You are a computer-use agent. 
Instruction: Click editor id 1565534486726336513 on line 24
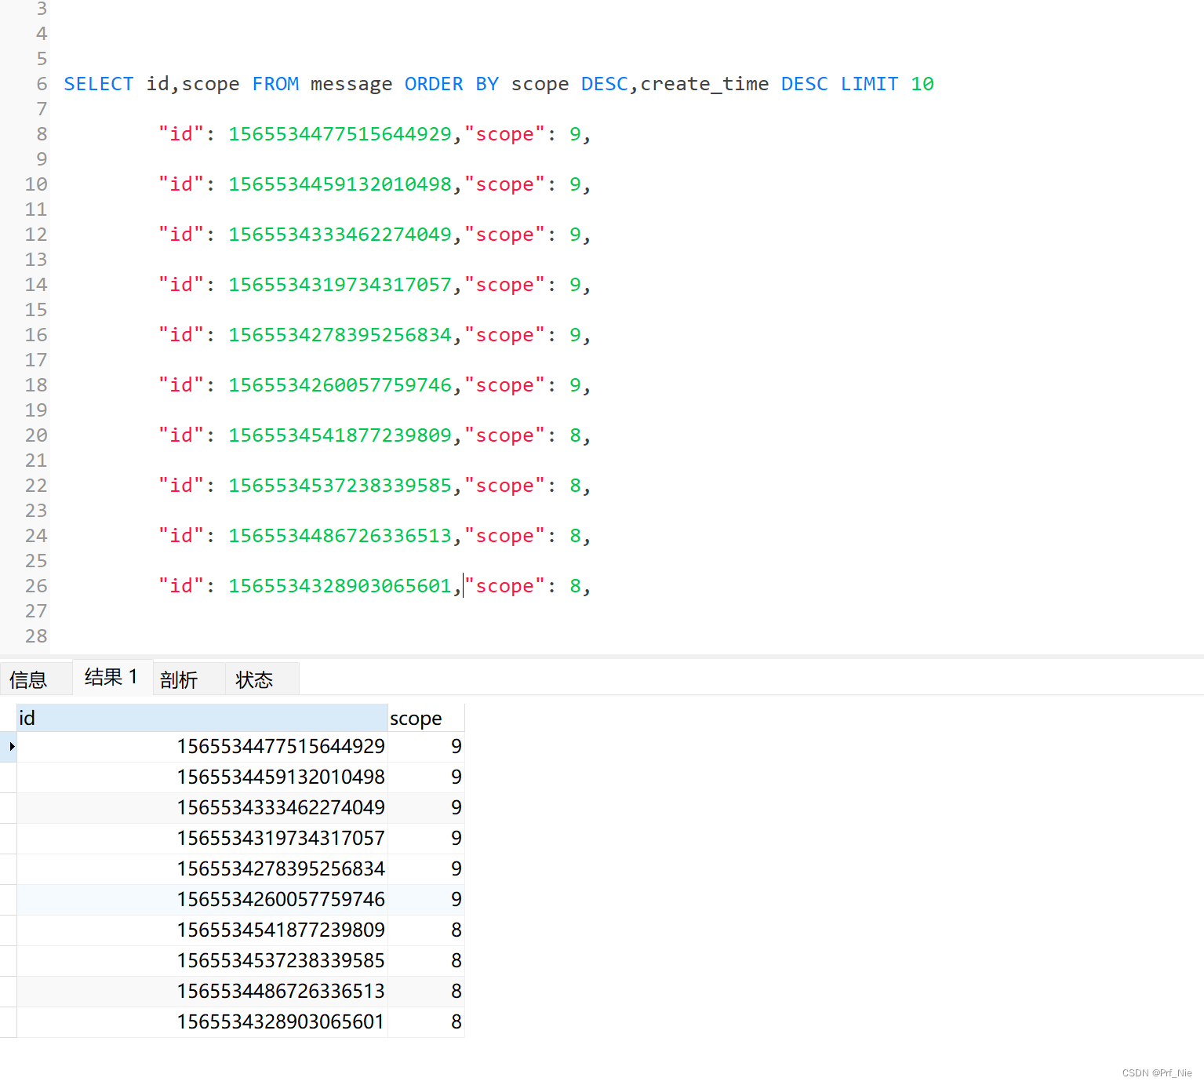[340, 536]
